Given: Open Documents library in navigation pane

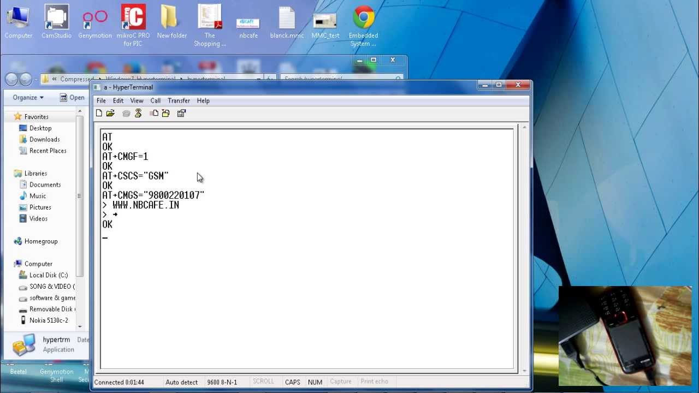Looking at the screenshot, I should pyautogui.click(x=40, y=184).
